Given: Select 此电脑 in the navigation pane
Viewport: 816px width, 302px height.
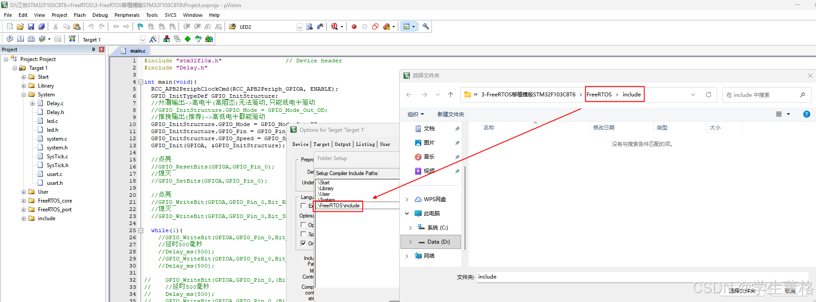Looking at the screenshot, I should [431, 214].
